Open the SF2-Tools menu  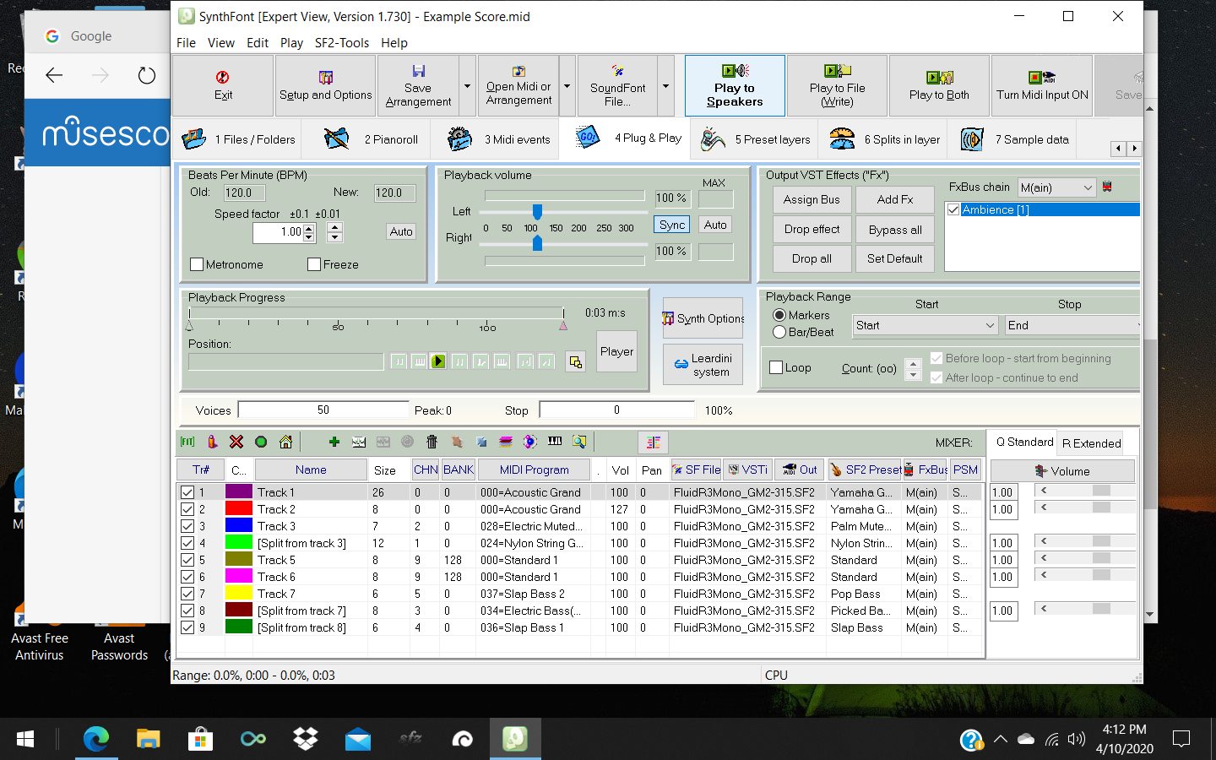[x=341, y=43]
